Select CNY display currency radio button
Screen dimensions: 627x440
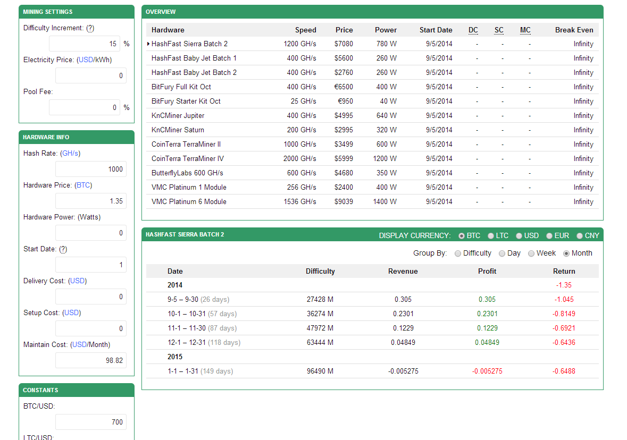[580, 236]
